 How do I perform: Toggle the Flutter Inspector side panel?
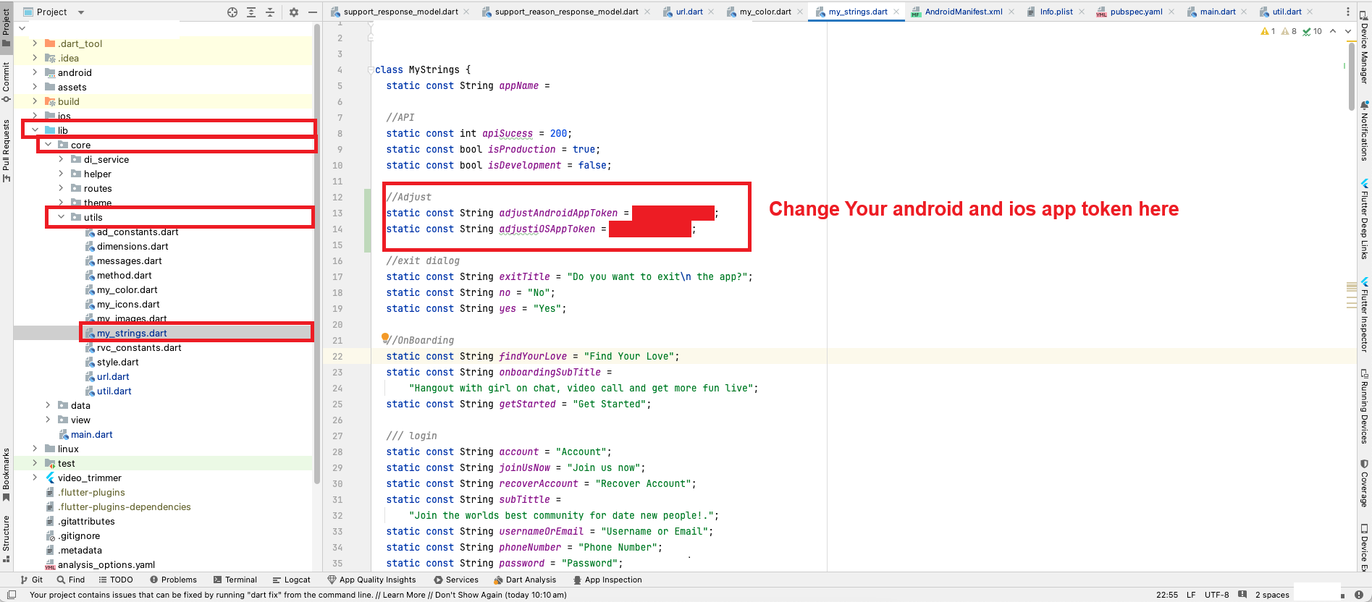click(1365, 315)
